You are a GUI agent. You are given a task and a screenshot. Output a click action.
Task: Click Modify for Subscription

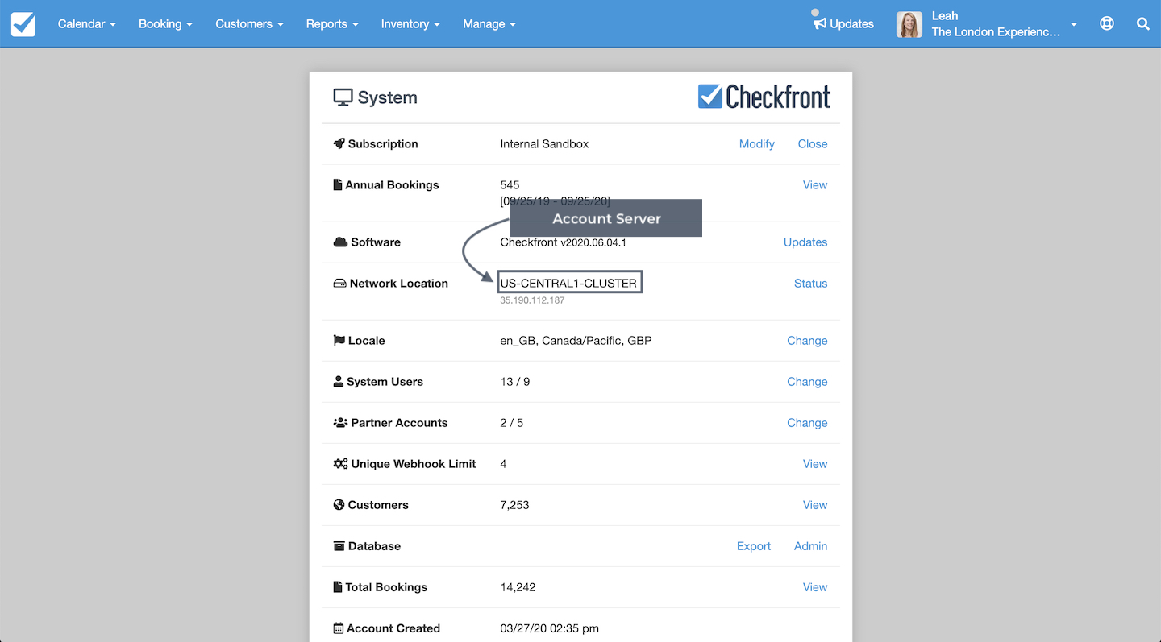756,143
